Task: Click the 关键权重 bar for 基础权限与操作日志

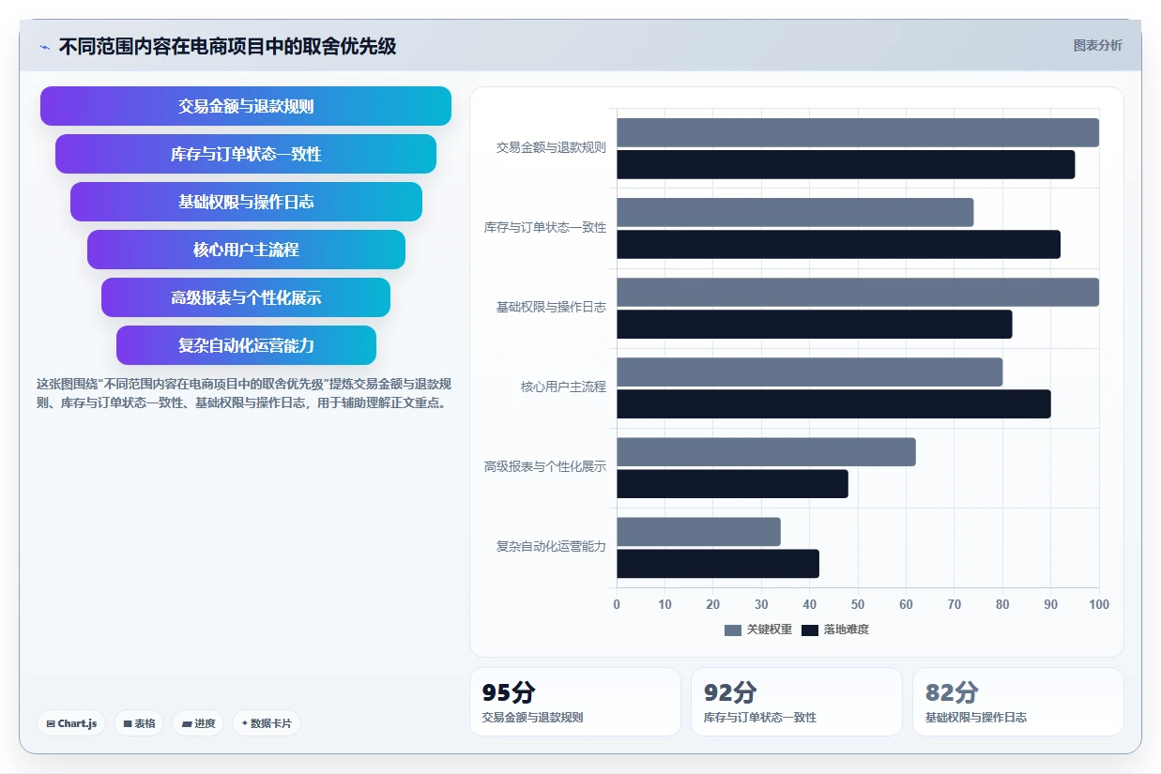Action: (858, 292)
